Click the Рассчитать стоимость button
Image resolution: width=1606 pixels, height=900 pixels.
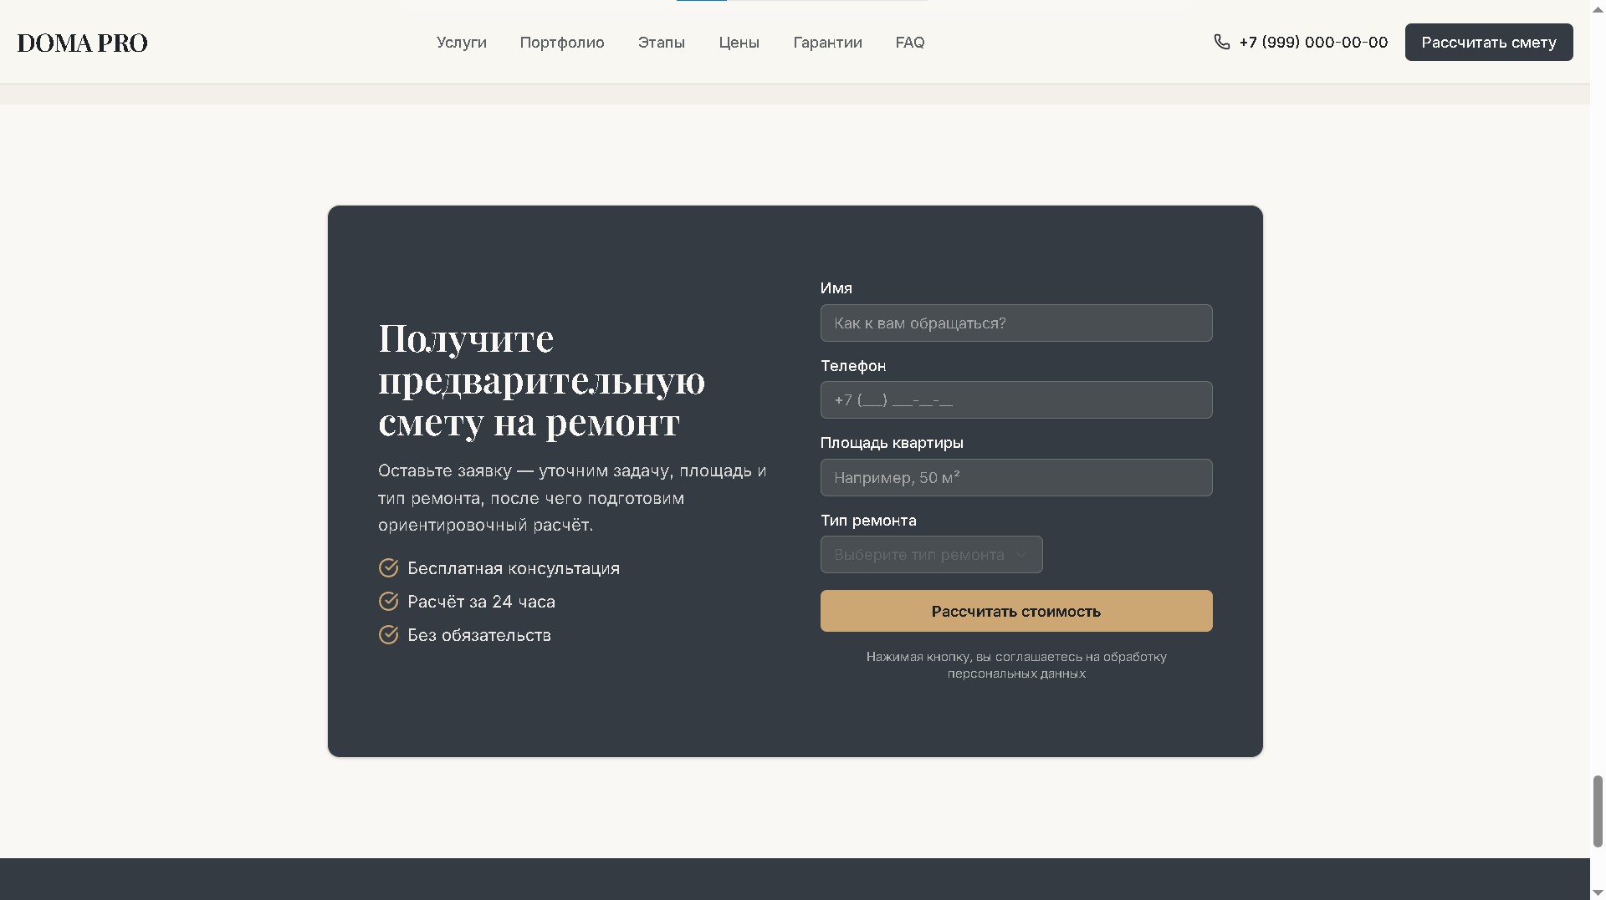pyautogui.click(x=1016, y=611)
